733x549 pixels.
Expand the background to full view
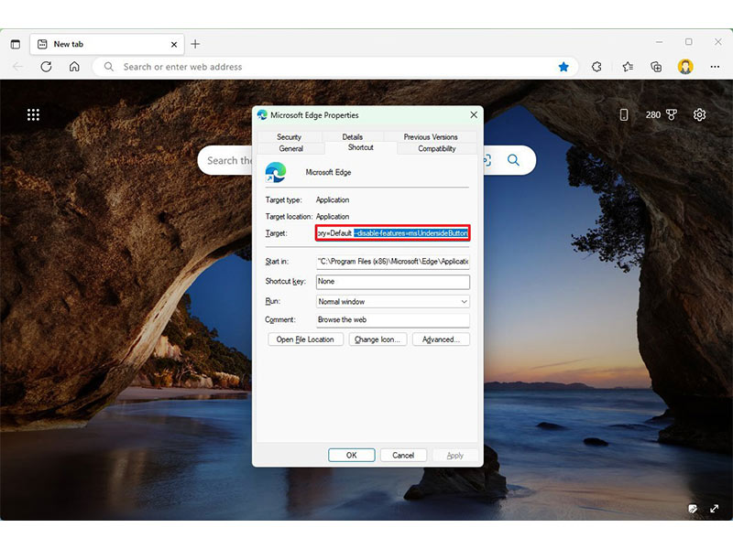click(715, 509)
